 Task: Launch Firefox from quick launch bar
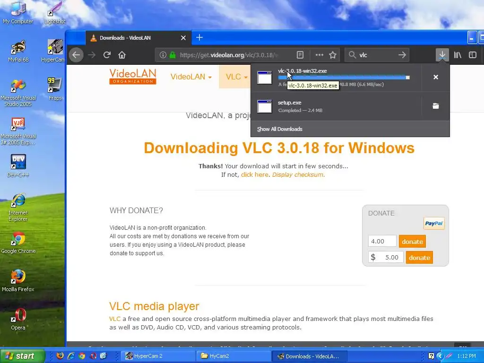(x=60, y=356)
